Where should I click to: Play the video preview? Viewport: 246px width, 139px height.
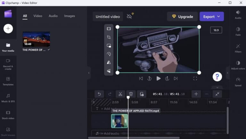158,78
